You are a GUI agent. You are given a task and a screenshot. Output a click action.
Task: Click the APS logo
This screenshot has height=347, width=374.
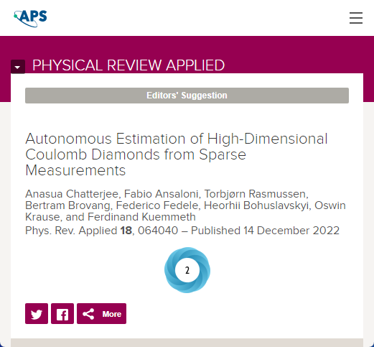[x=30, y=19]
